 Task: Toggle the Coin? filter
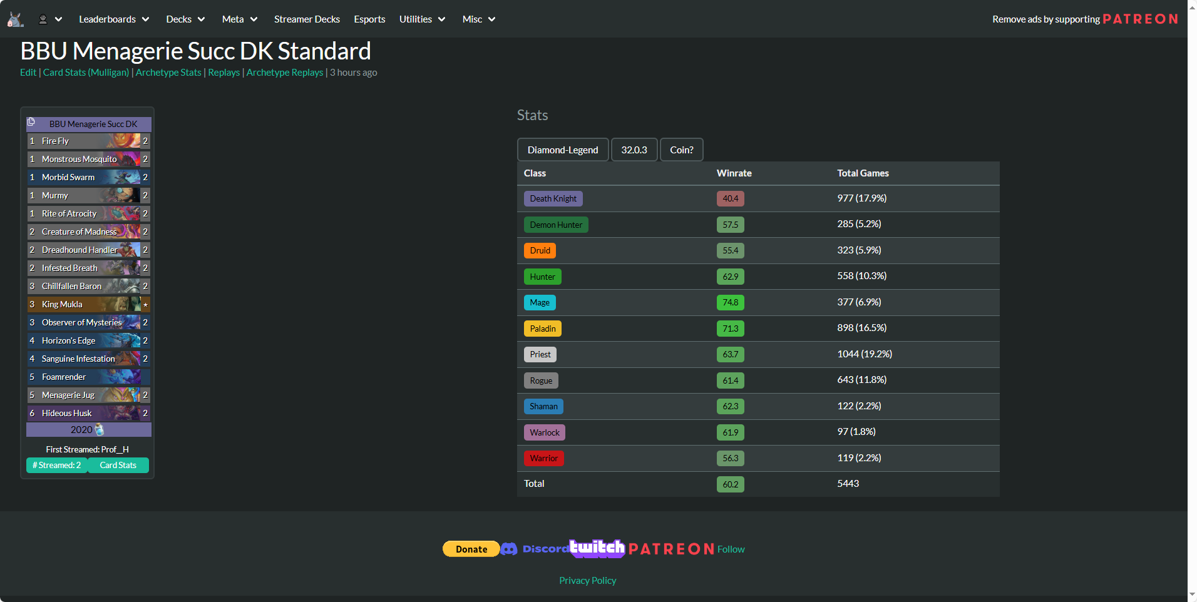[681, 150]
